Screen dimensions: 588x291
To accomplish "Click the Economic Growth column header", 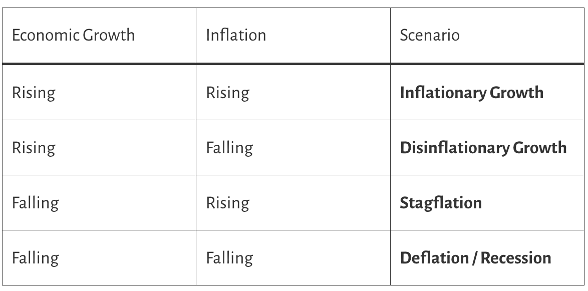I will 73,35.
